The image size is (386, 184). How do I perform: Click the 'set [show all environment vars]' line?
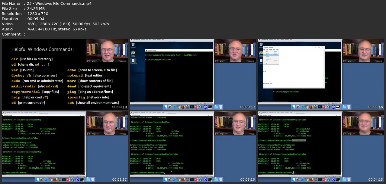(93, 103)
